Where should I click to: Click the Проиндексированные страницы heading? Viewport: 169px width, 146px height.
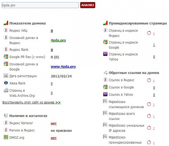click(138, 23)
